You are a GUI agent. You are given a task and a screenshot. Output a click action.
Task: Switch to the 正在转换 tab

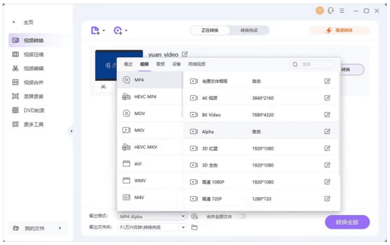pos(210,30)
